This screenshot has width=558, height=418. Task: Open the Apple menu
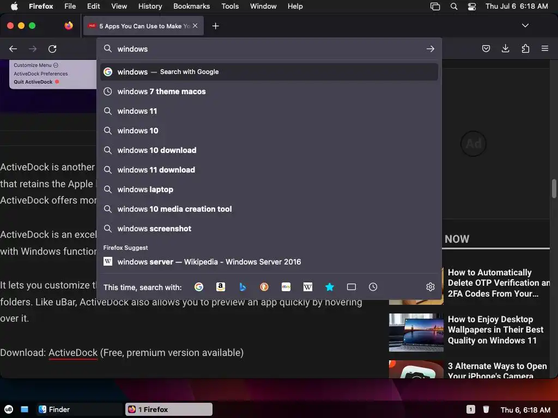tap(14, 7)
